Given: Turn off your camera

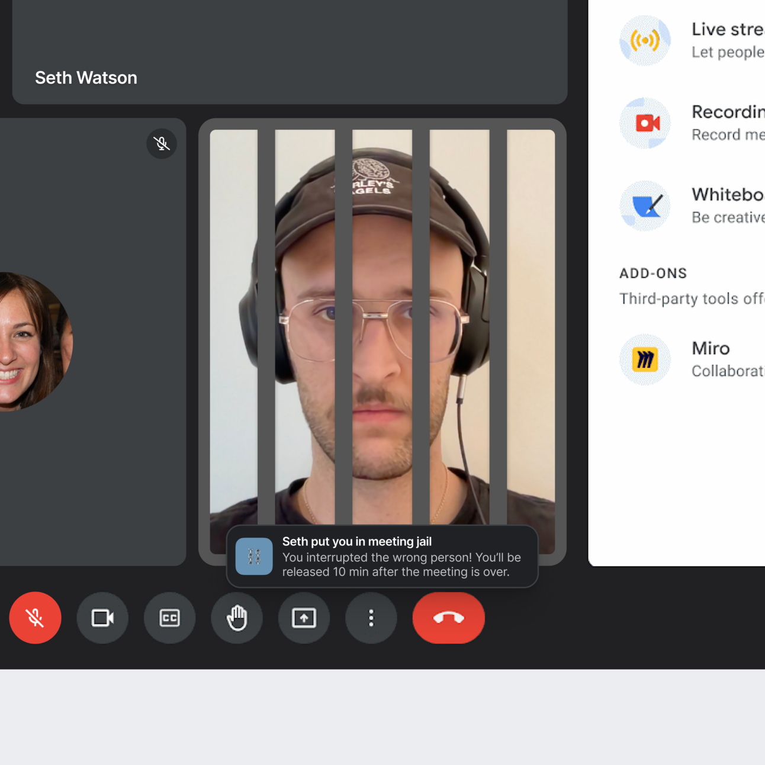Looking at the screenshot, I should coord(102,618).
